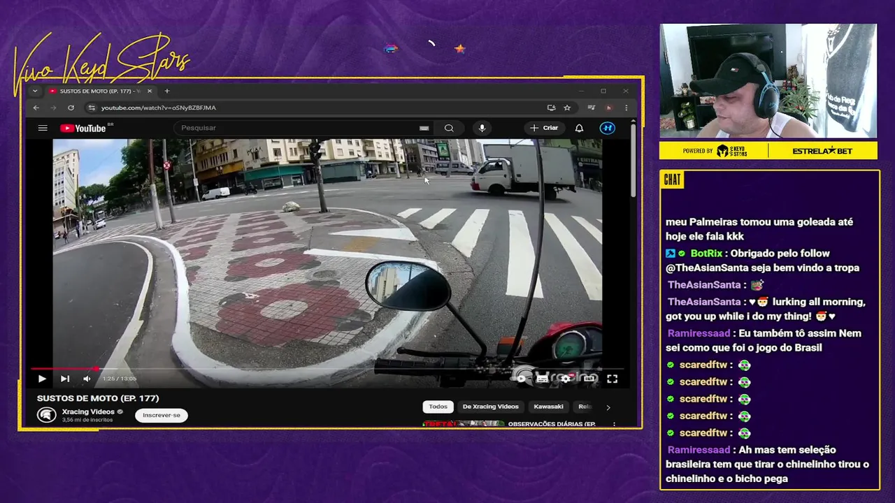Screen dimensions: 895x503
Task: Enter fullscreen mode
Action: click(x=612, y=379)
